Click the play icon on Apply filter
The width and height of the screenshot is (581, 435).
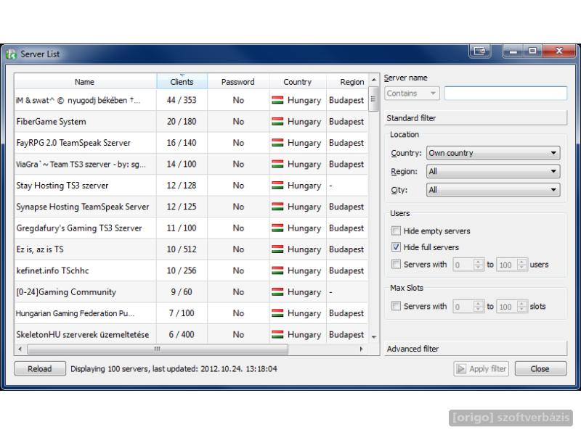(x=461, y=369)
